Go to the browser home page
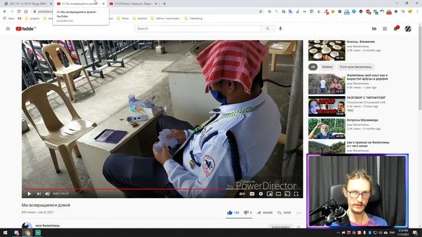Image resolution: width=422 pixels, height=237 pixels. pyautogui.click(x=26, y=12)
